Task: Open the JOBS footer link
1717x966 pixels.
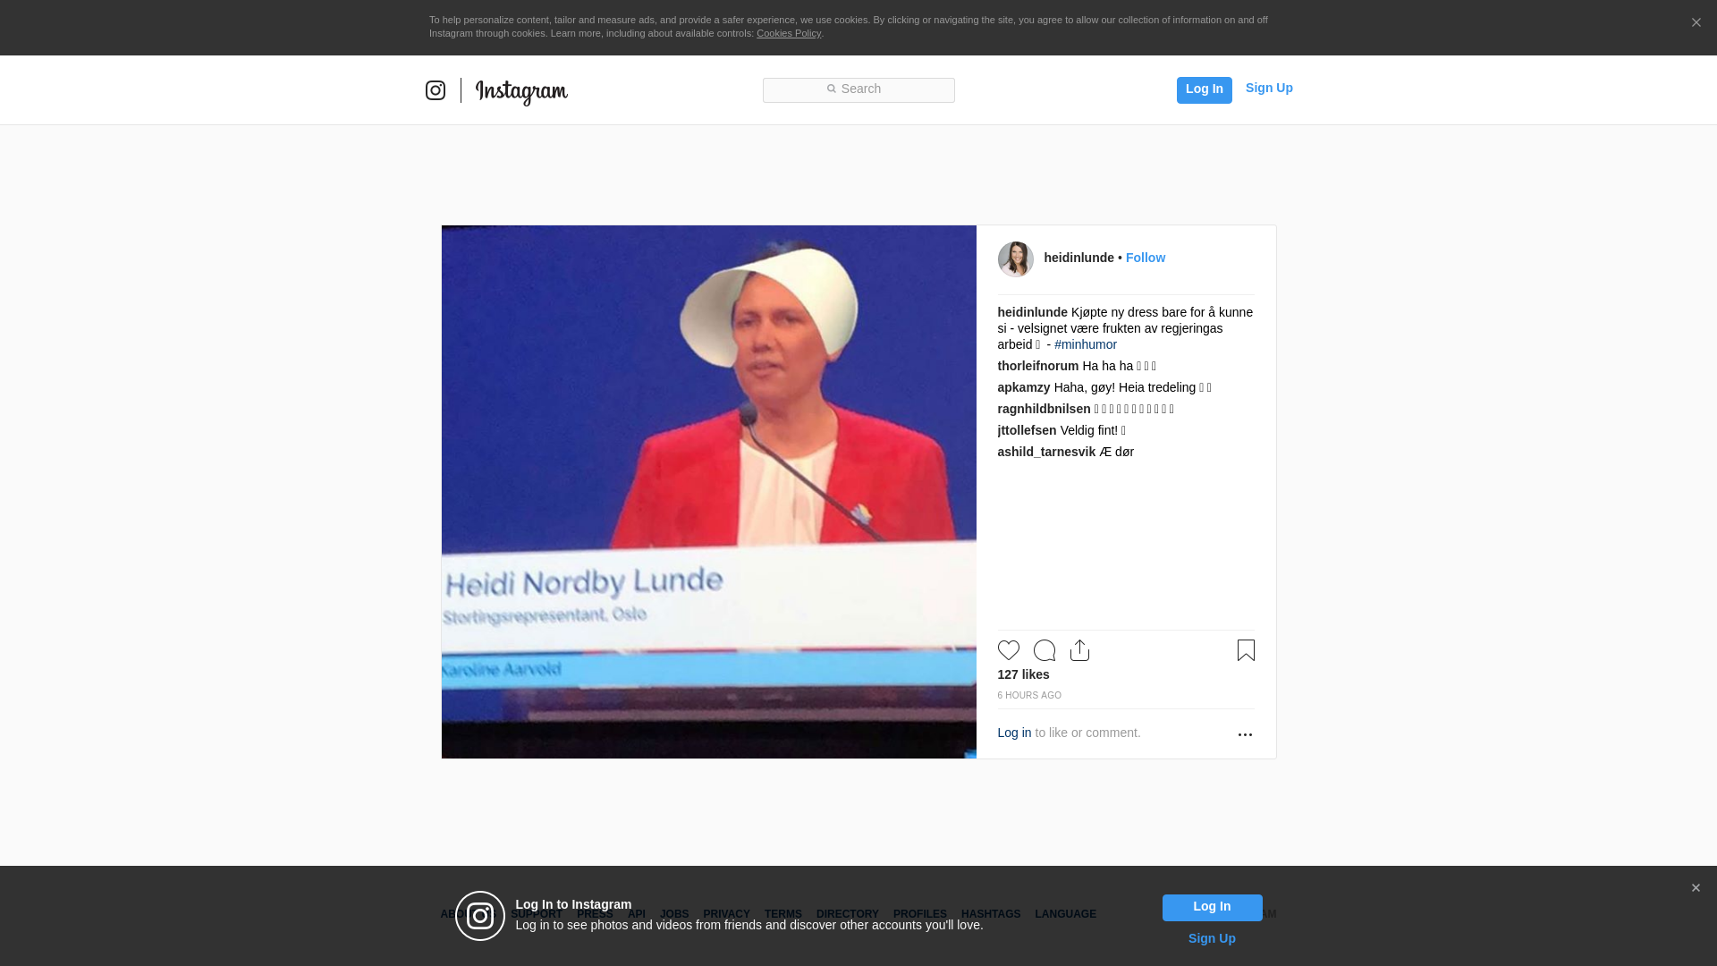Action: tap(674, 914)
